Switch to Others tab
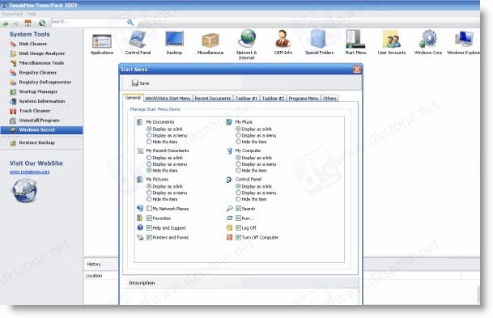 click(x=329, y=99)
